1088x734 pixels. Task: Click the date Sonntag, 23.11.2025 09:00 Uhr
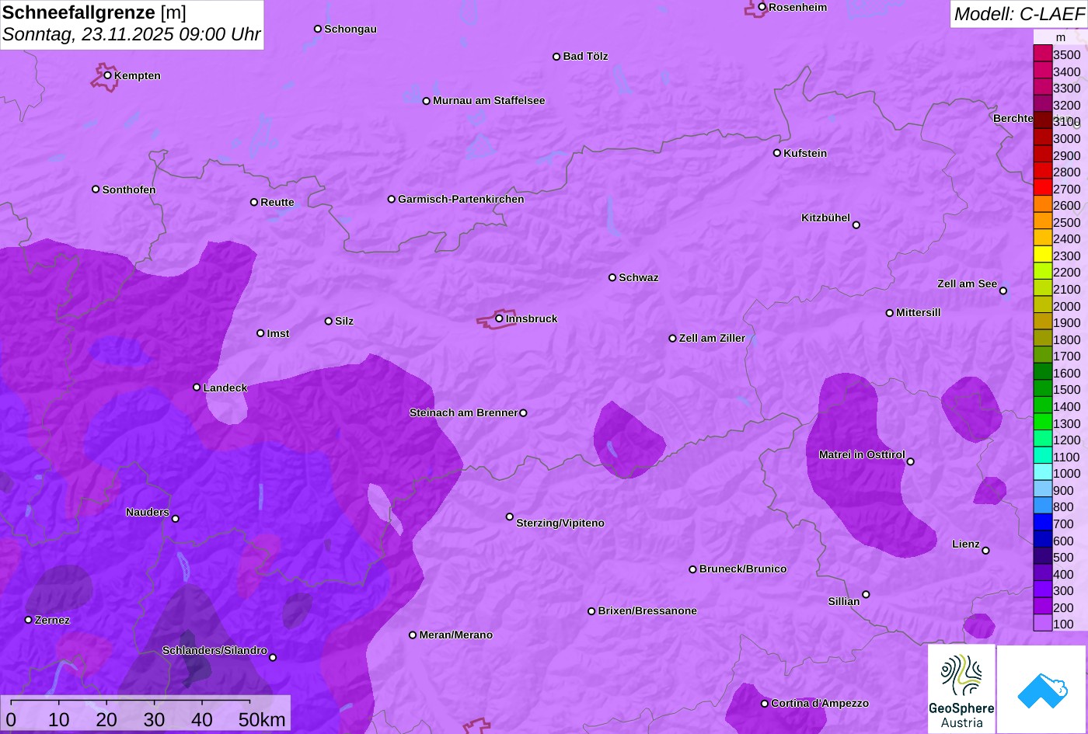pos(131,35)
